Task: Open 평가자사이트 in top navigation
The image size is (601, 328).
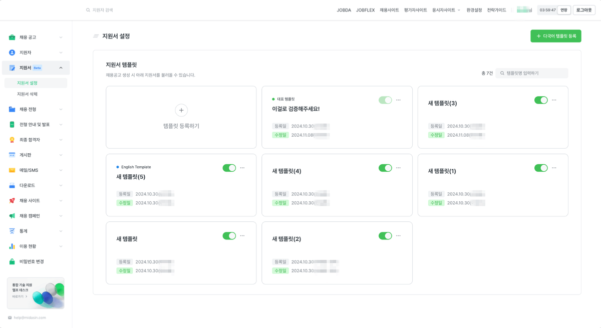Action: (x=416, y=10)
